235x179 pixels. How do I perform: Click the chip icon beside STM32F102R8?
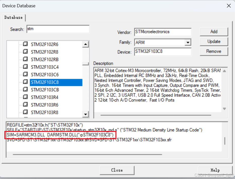(25, 51)
